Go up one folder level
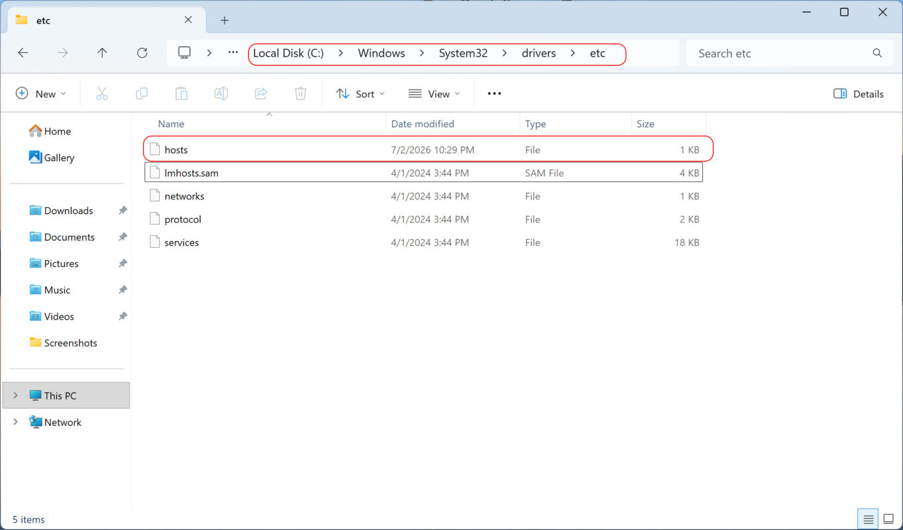903x530 pixels. [102, 53]
